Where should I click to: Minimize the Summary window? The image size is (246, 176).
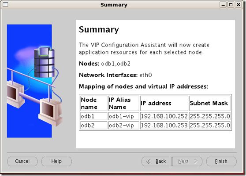point(223,5)
